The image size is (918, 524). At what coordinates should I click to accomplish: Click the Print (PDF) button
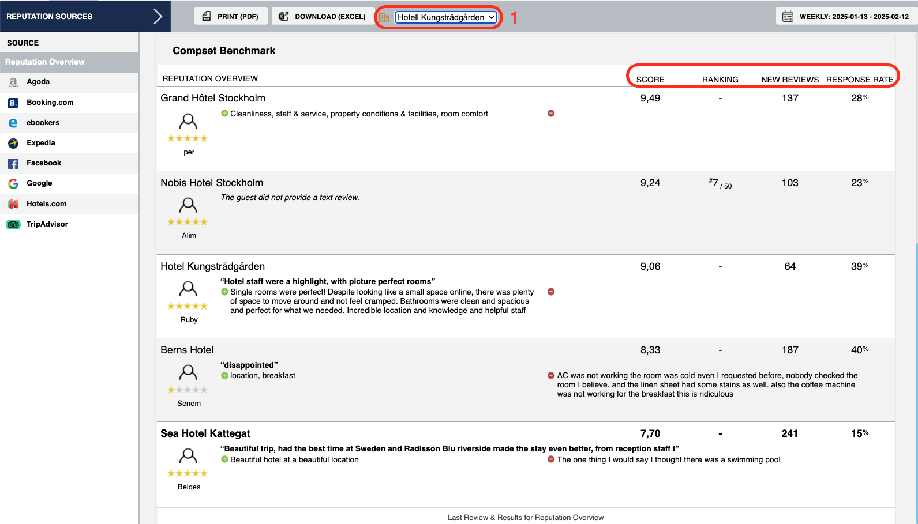coord(231,16)
